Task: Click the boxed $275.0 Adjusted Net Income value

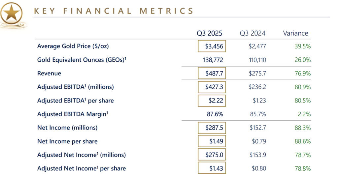Action: tap(212, 155)
